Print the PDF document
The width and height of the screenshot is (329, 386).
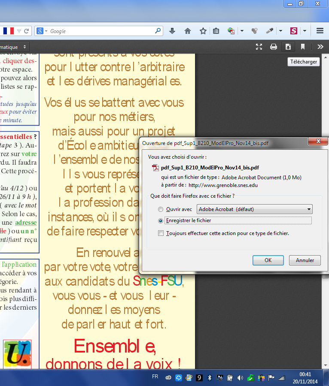pos(273,47)
